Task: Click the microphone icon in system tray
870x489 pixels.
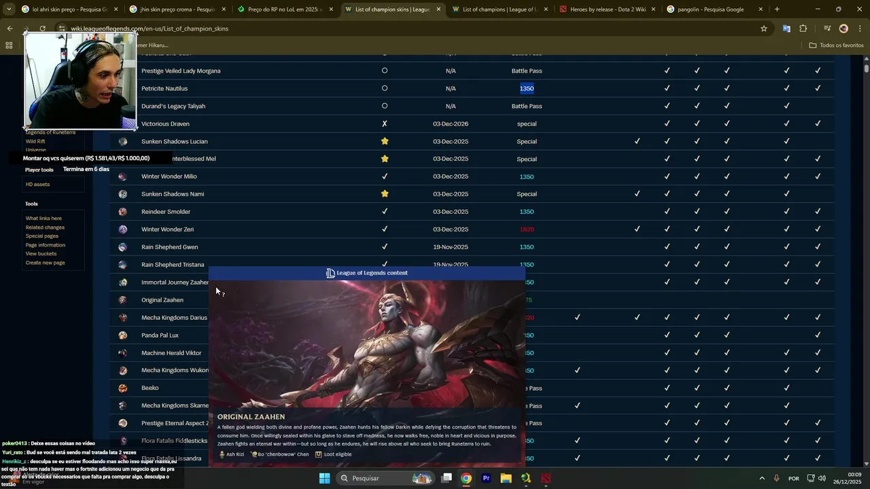Action: click(x=777, y=478)
